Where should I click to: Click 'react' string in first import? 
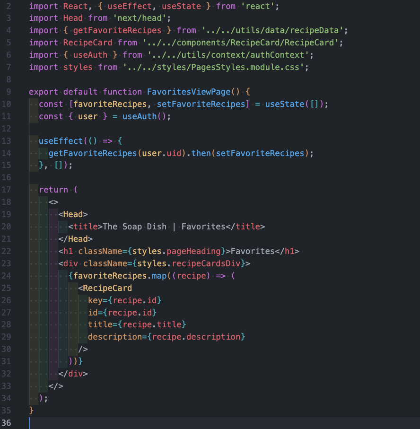click(258, 6)
